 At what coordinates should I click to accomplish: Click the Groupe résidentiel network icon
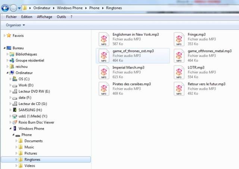pos(12,60)
